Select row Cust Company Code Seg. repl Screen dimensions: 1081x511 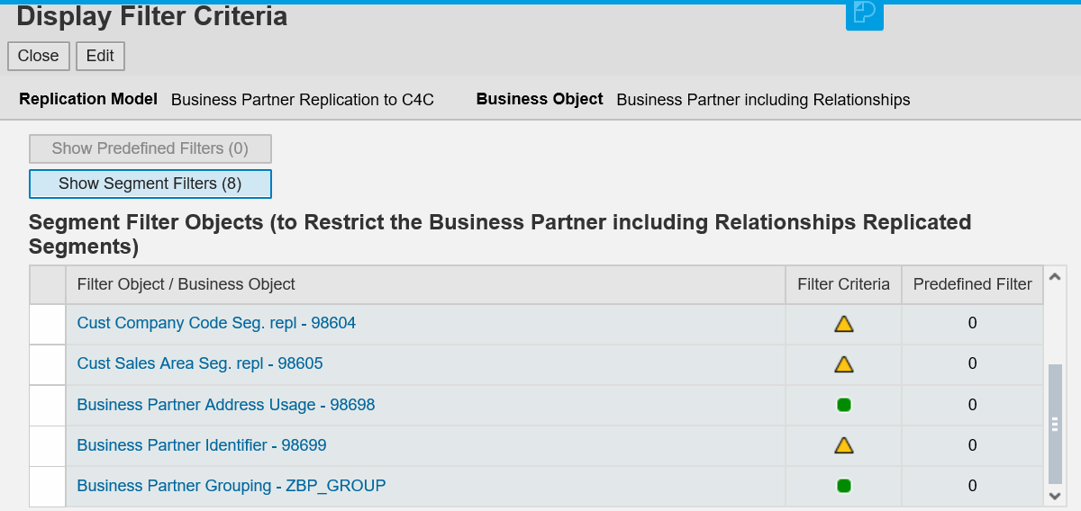coord(48,324)
